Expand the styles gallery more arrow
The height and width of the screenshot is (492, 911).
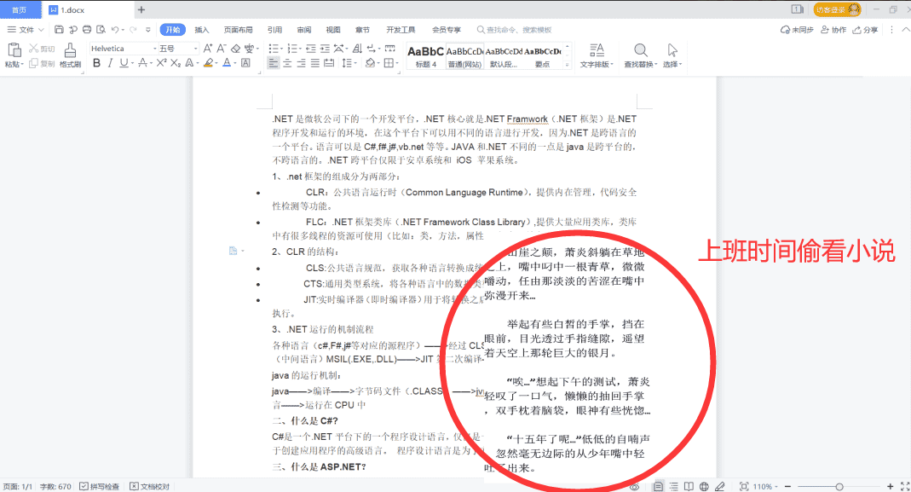point(568,65)
